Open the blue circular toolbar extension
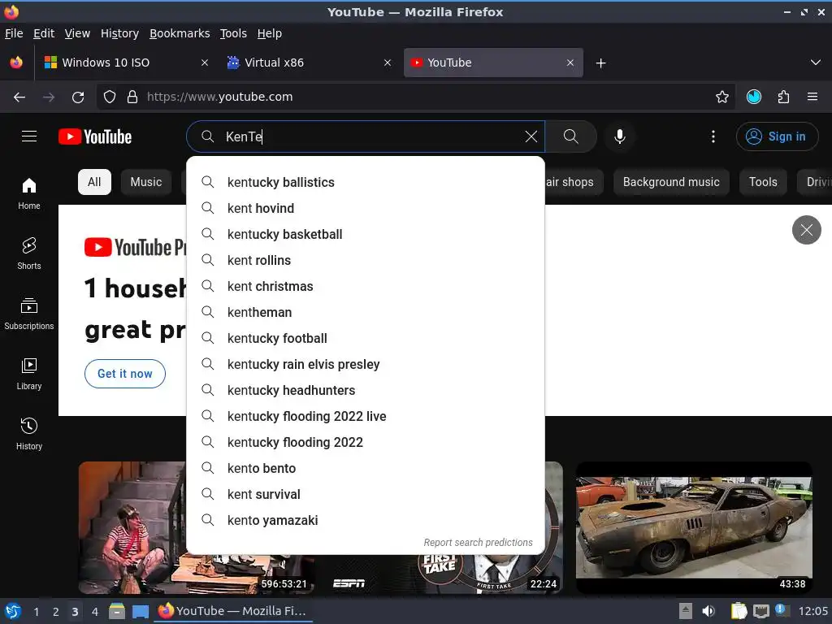The image size is (832, 624). tap(753, 97)
